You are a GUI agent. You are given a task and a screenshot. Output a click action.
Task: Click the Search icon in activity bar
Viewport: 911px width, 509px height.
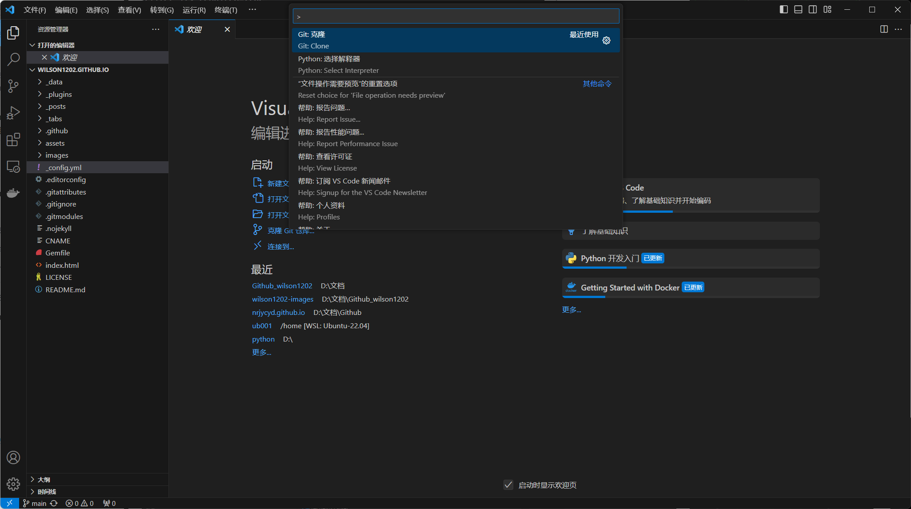pos(13,59)
